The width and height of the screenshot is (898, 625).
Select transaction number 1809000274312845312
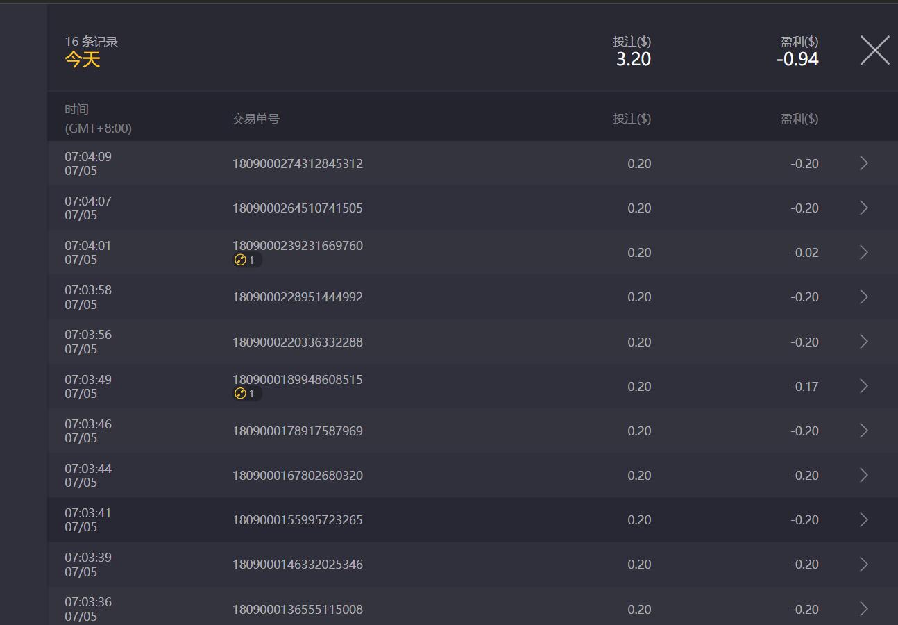297,164
